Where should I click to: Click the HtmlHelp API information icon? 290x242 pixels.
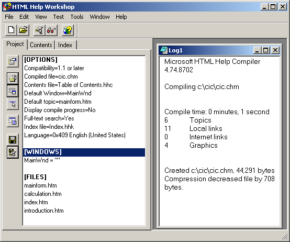13,104
